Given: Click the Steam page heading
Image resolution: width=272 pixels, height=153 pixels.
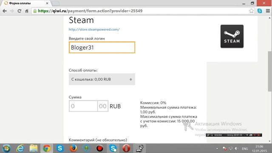Looking at the screenshot, I should pyautogui.click(x=81, y=20).
